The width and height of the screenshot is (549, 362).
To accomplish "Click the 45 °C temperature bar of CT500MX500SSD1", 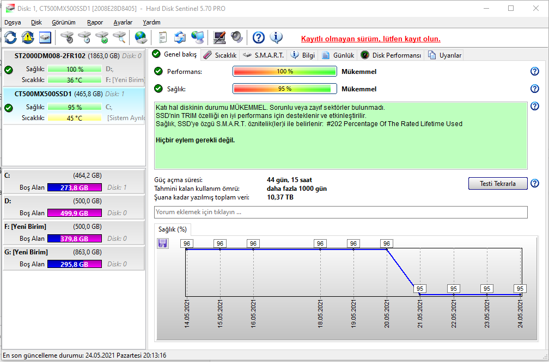I will point(75,118).
